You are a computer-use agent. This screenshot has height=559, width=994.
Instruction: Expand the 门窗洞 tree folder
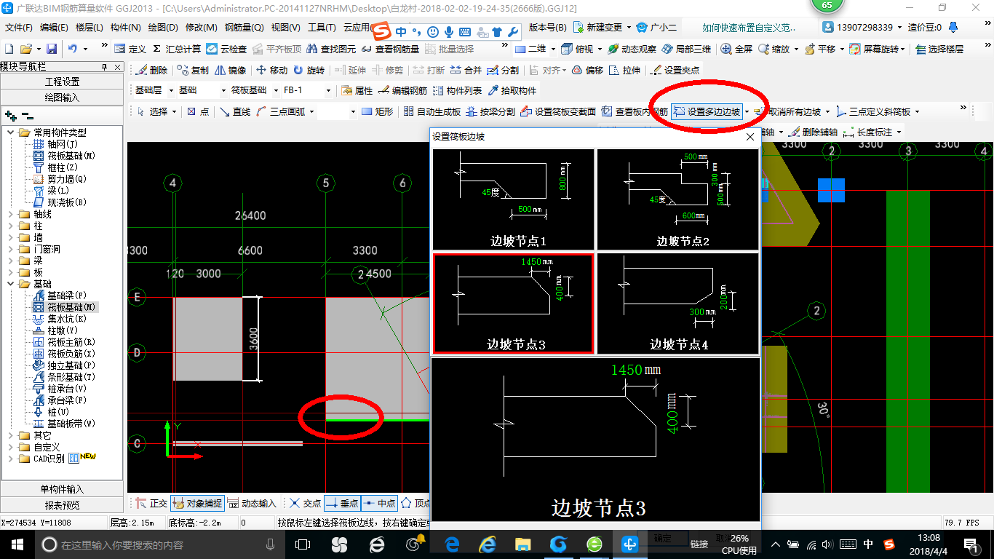pos(11,249)
